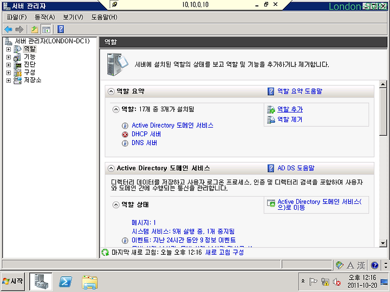The image size is (390, 292).
Task: Click Active Directory 도메인 서비스(으)로 이동 link
Action: click(320, 204)
